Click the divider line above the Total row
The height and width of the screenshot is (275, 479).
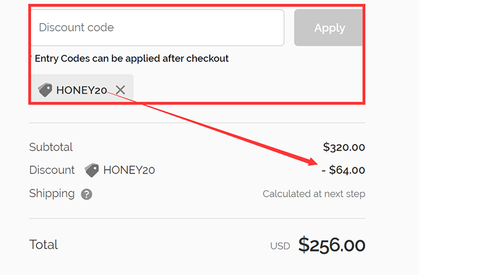(197, 218)
